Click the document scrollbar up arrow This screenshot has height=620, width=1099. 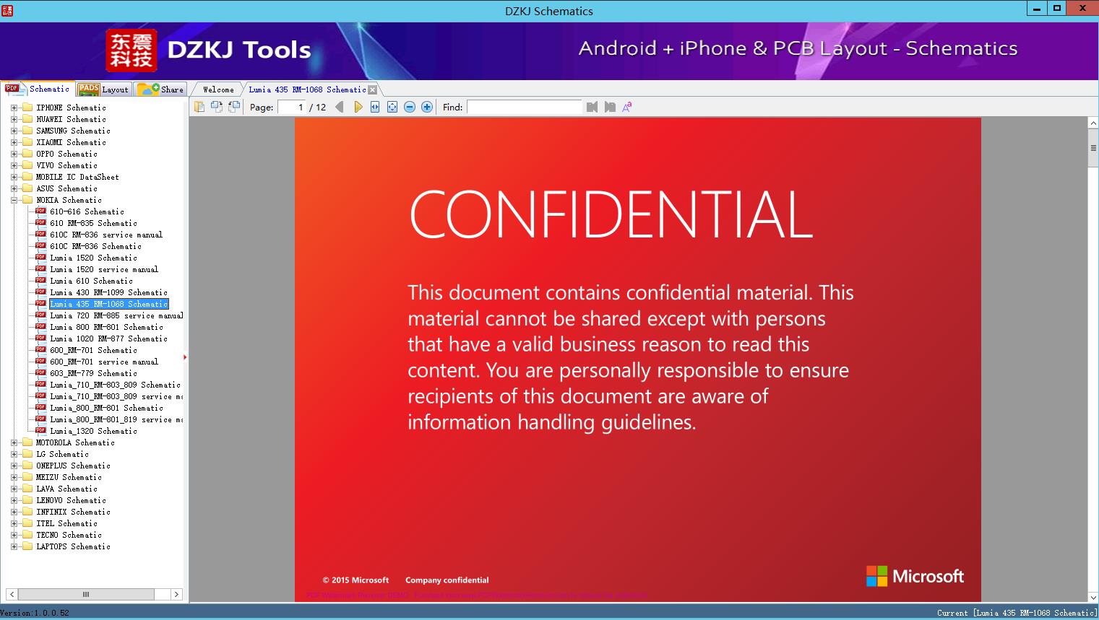click(1093, 123)
